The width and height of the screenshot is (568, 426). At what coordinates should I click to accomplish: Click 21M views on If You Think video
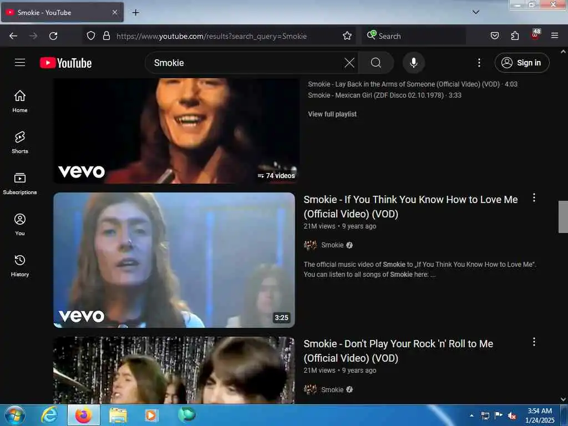click(319, 226)
